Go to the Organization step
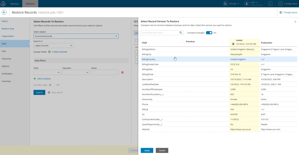The width and height of the screenshot is (299, 155). (x=8, y=36)
